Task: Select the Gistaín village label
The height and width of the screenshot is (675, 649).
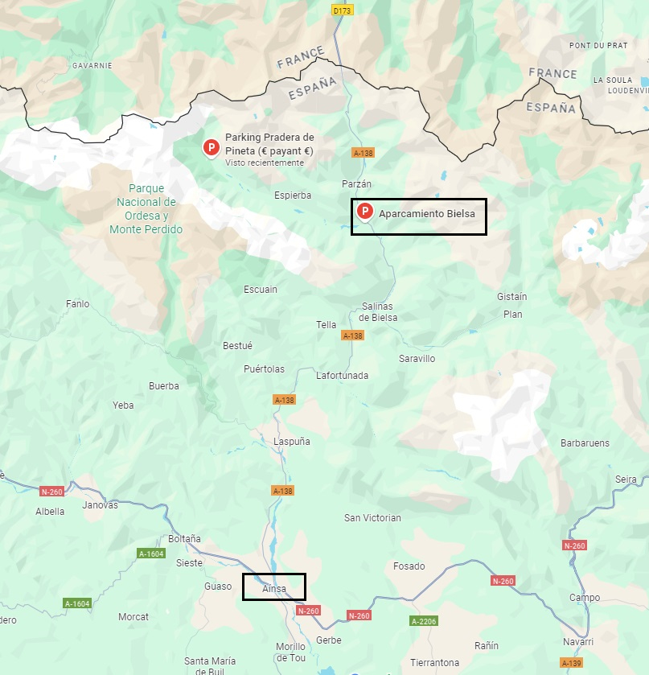Action: [x=511, y=296]
